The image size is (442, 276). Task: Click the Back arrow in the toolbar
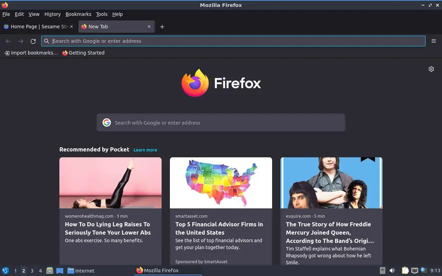coord(8,41)
